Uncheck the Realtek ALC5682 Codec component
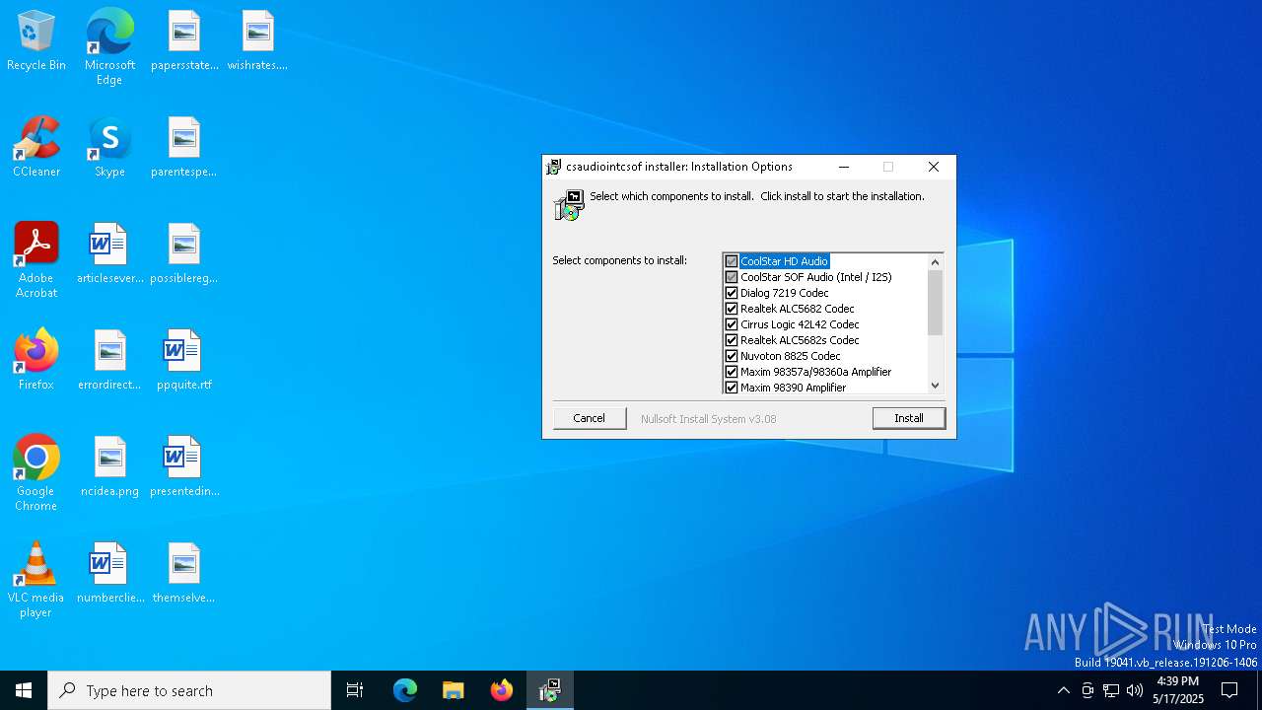The height and width of the screenshot is (710, 1262). tap(732, 309)
